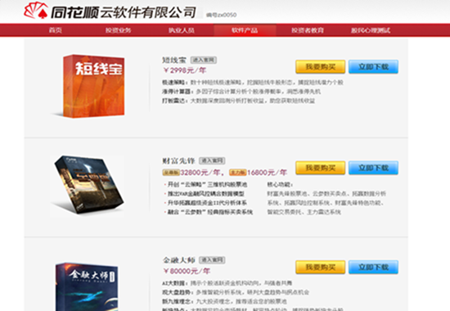Click the 金融大师 product box image
This screenshot has width=450, height=311.
[x=87, y=286]
